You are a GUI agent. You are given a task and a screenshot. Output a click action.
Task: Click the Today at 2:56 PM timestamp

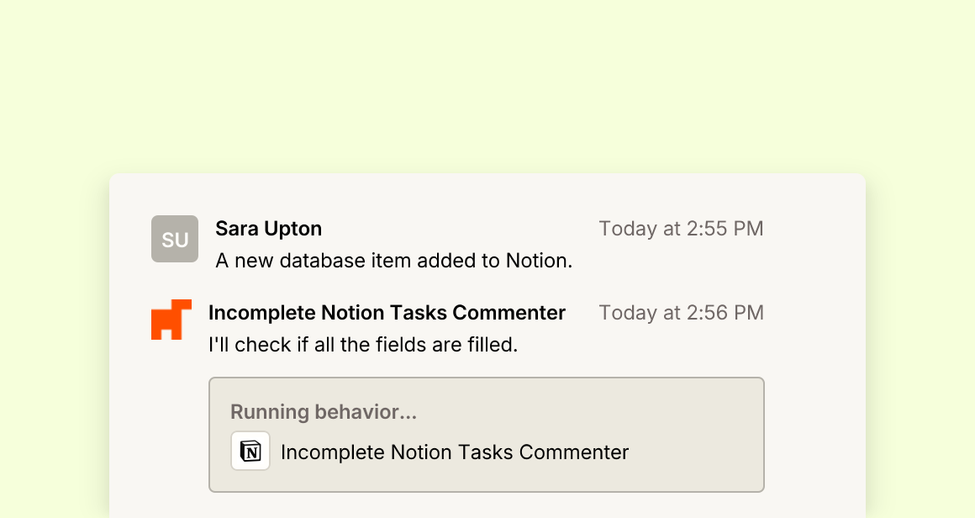pos(681,312)
